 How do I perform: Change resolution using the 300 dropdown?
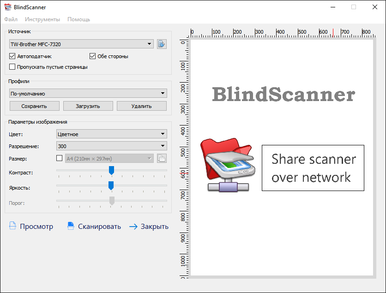(110, 146)
